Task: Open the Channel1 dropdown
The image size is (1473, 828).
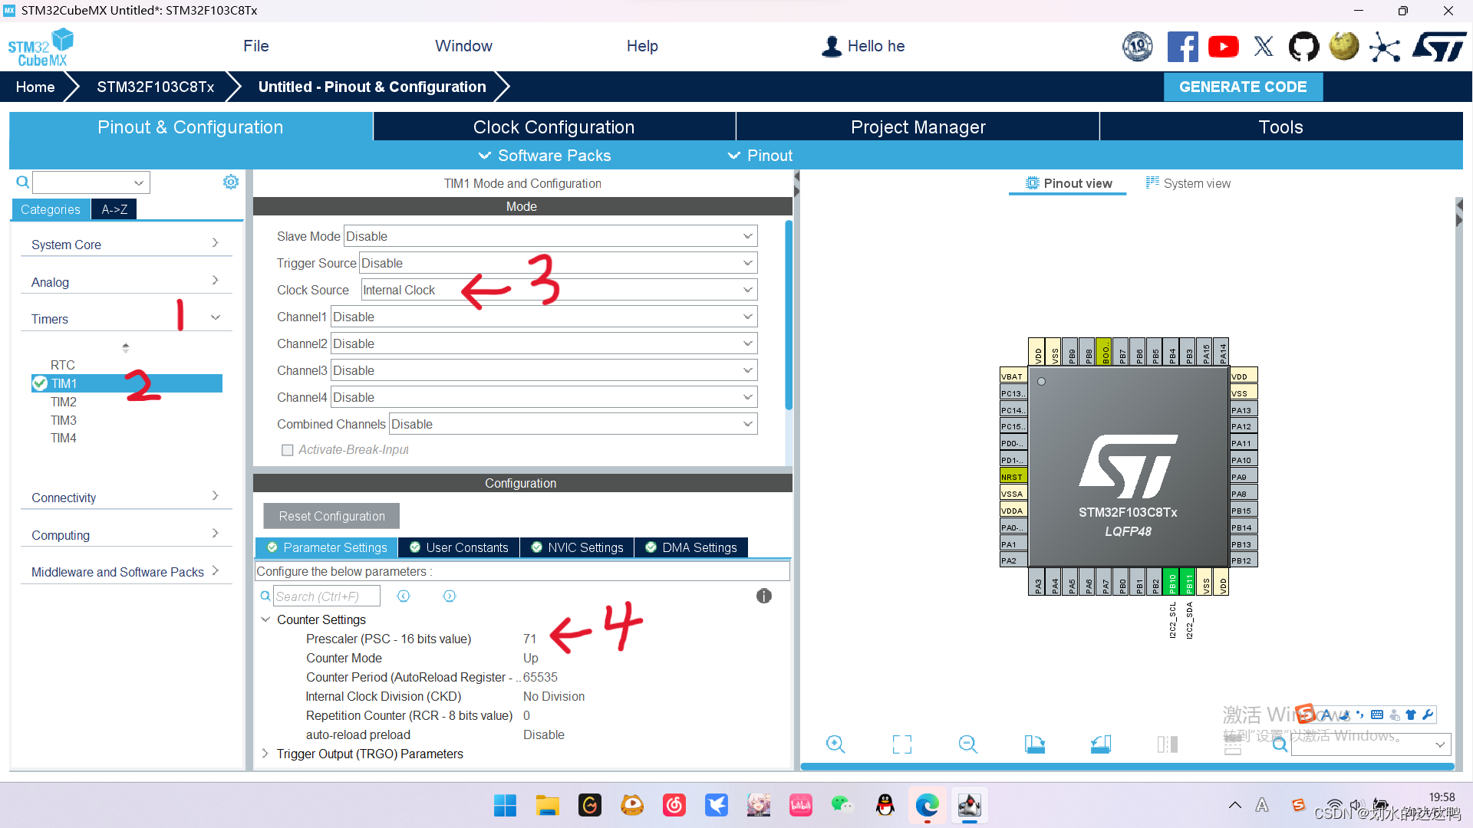Action: tap(544, 317)
